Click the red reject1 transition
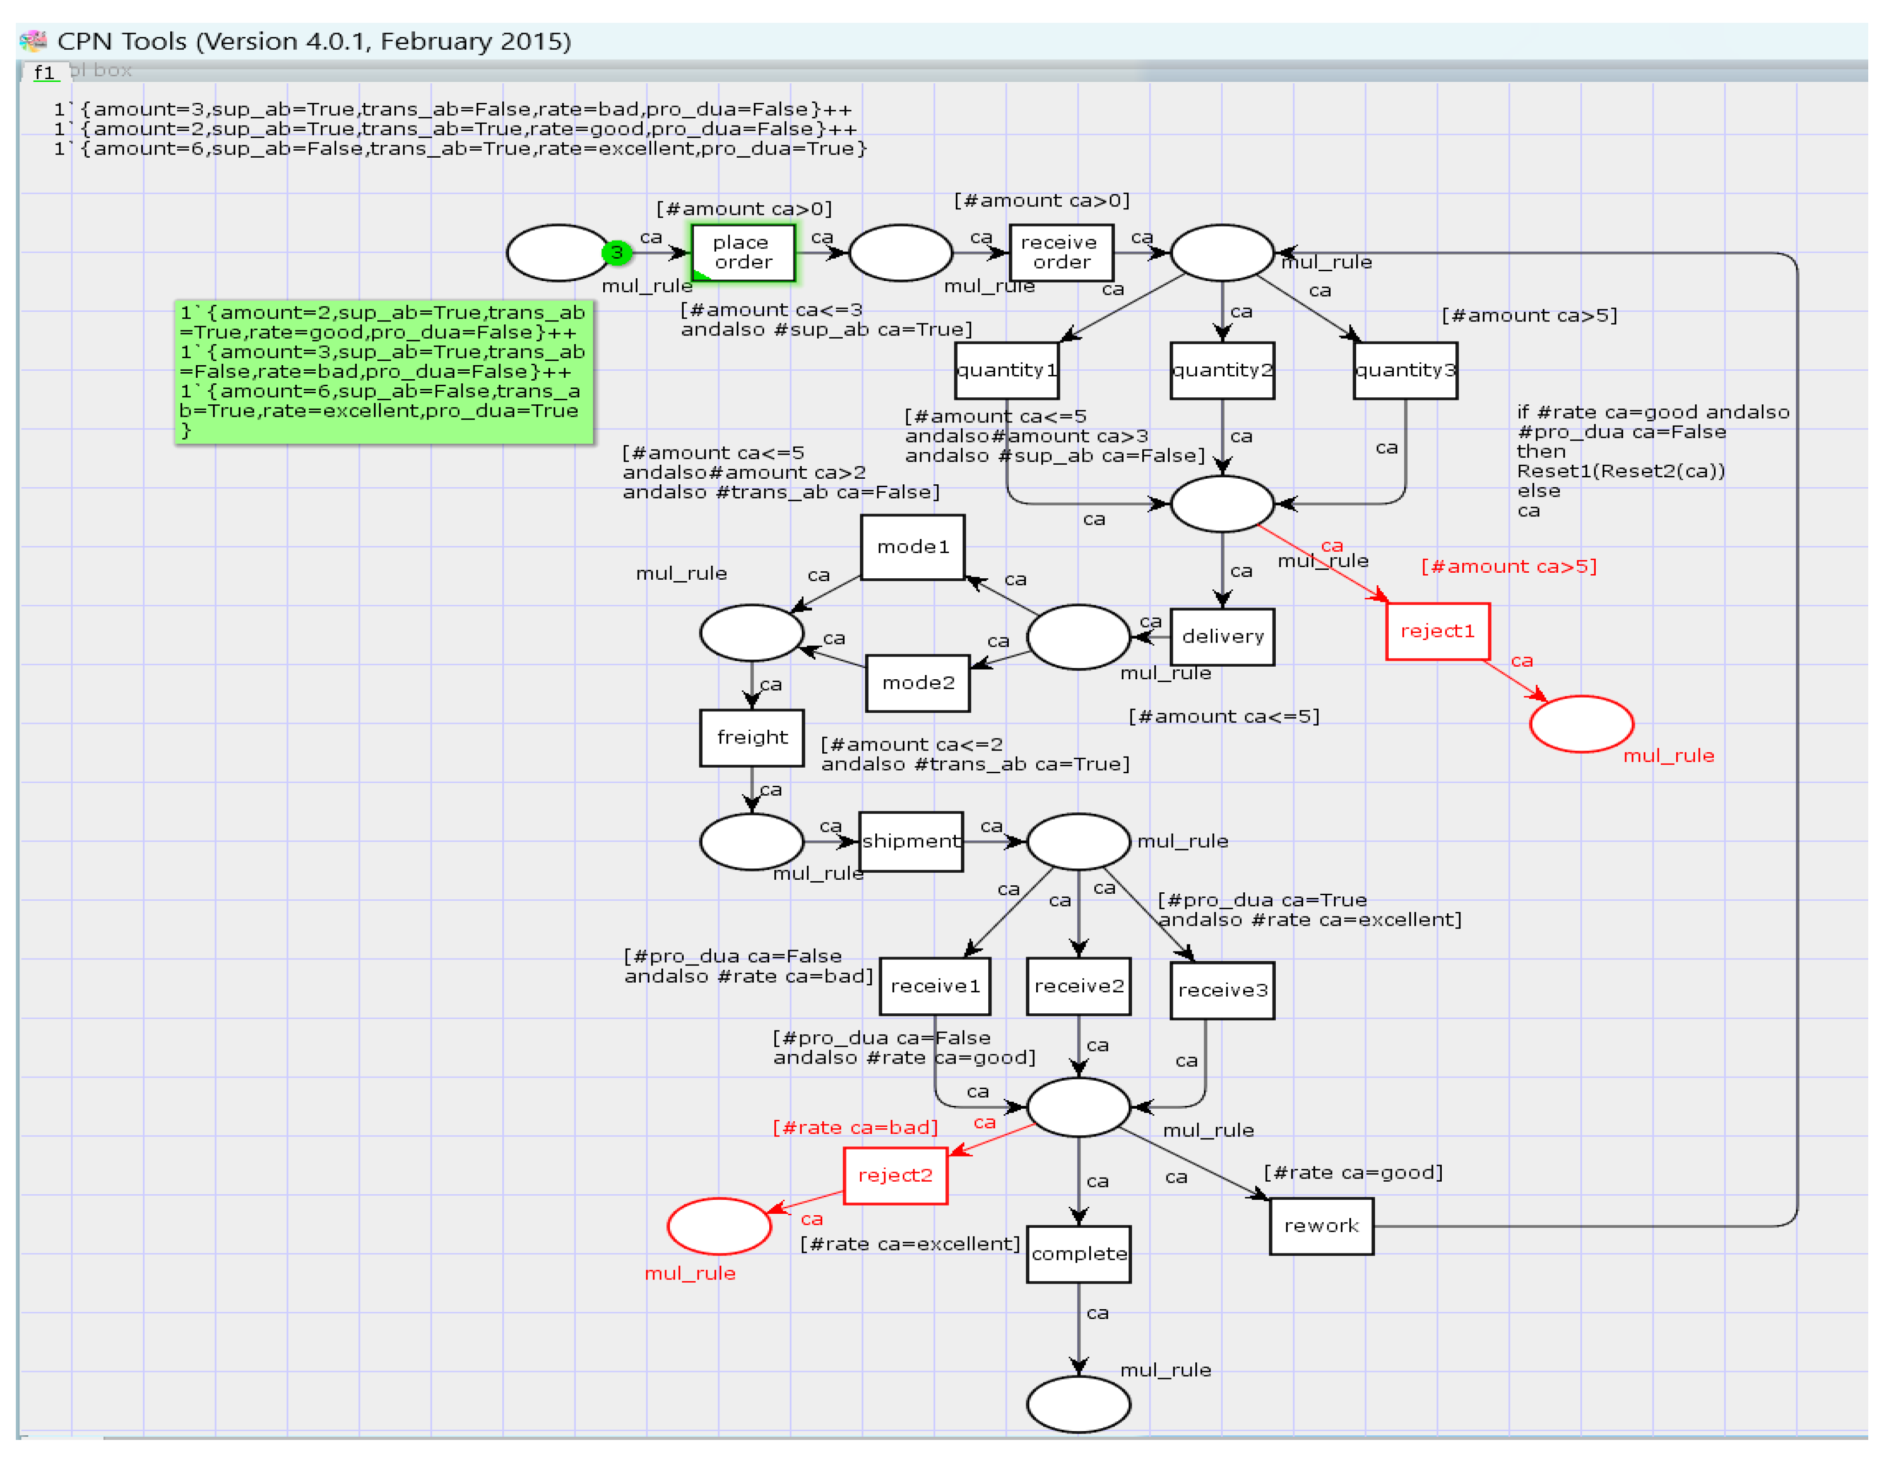1885x1459 pixels. (1437, 631)
